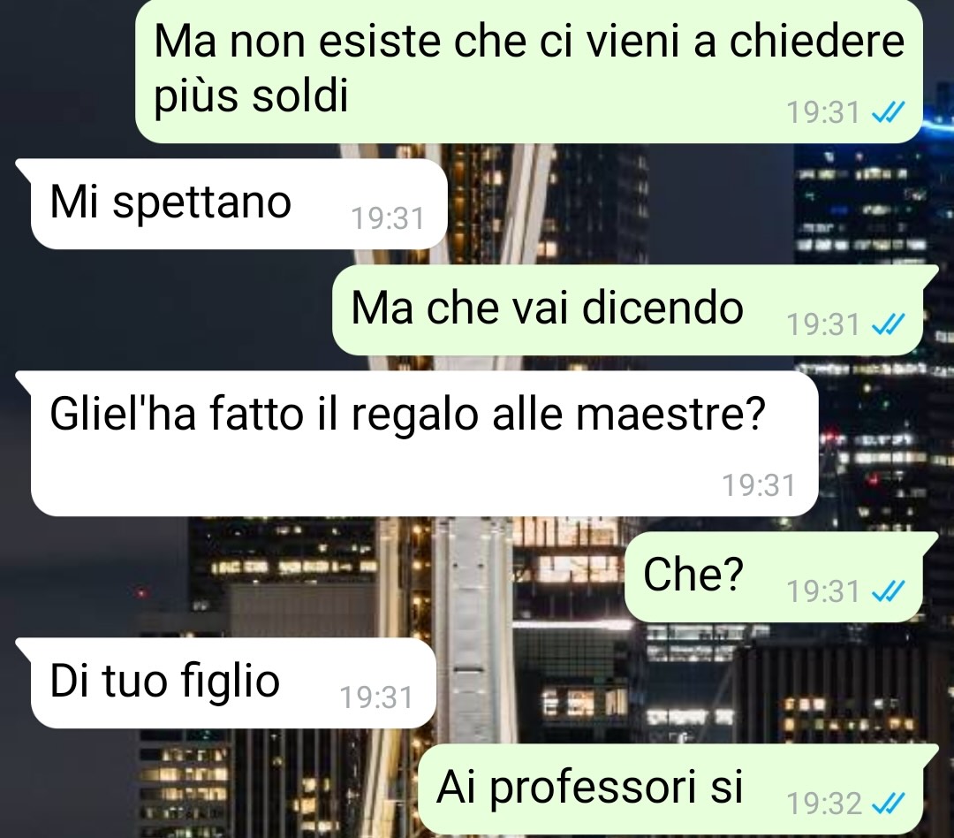The image size is (954, 838).
Task: Tap the 'Che?' message bubble
Action: point(774,576)
